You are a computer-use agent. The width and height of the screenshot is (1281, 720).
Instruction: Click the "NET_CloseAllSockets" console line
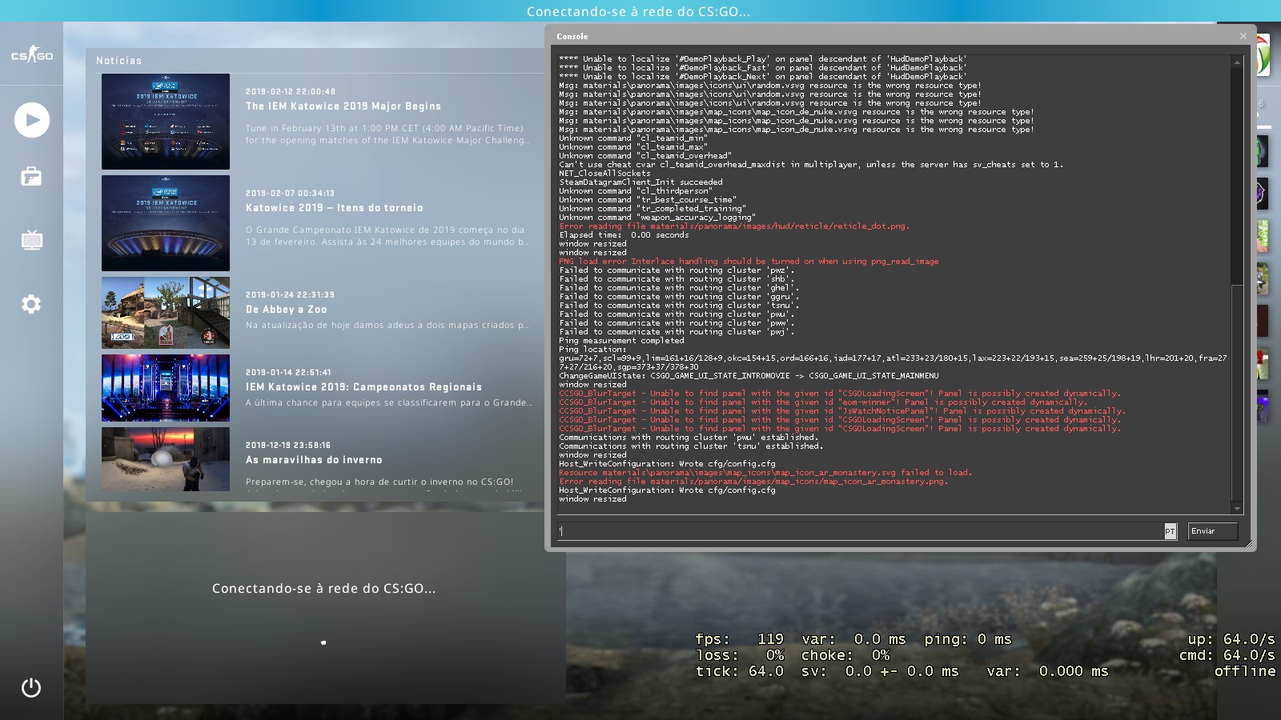[604, 174]
